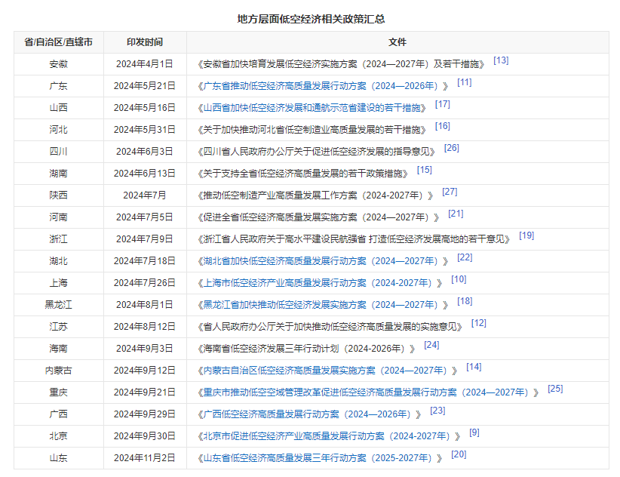Select the province cell 海南
Viewport: 620px width, 477px height.
[x=59, y=349]
